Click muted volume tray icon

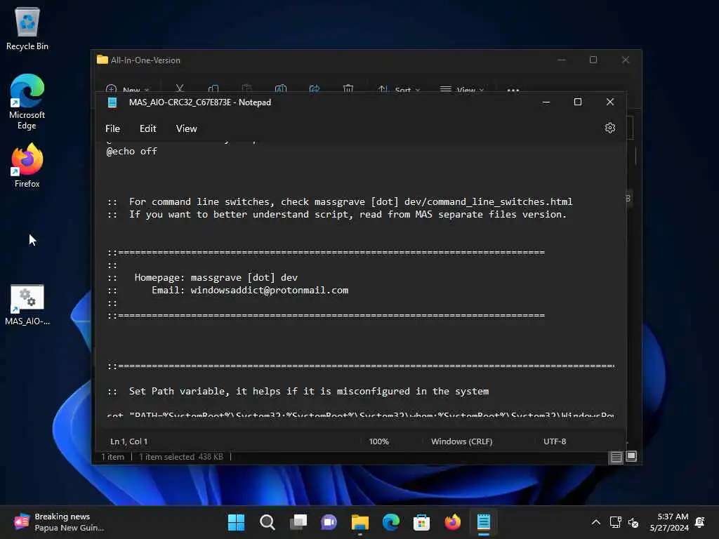click(x=633, y=522)
